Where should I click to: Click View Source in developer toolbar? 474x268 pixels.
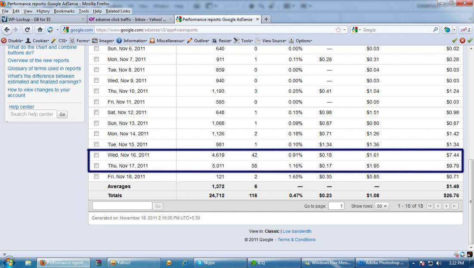[x=271, y=41]
